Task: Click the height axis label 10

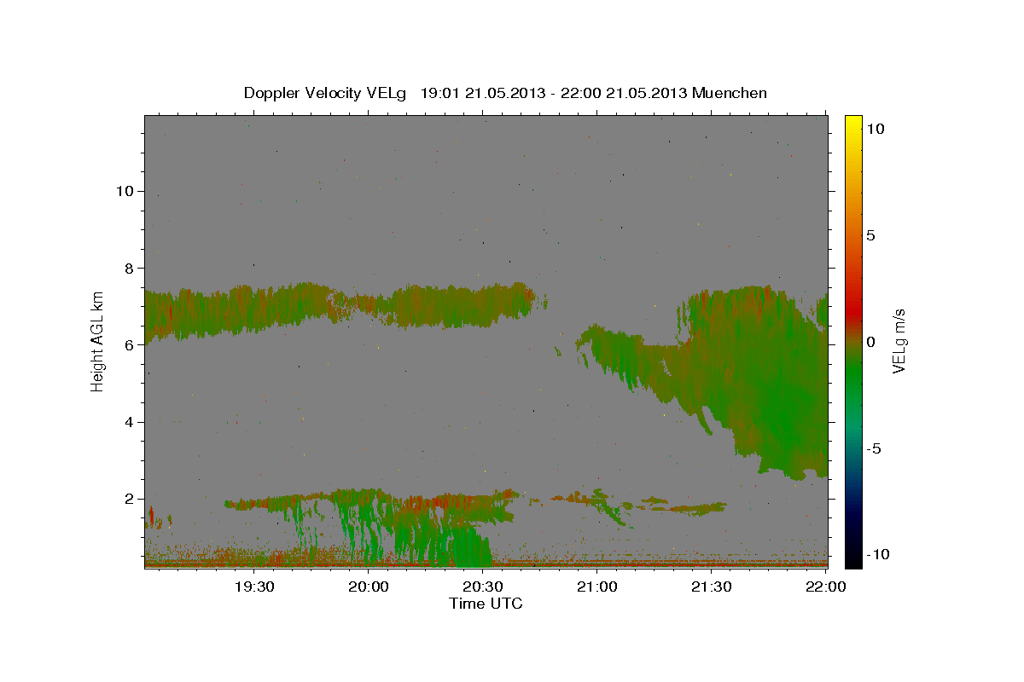Action: (x=124, y=191)
